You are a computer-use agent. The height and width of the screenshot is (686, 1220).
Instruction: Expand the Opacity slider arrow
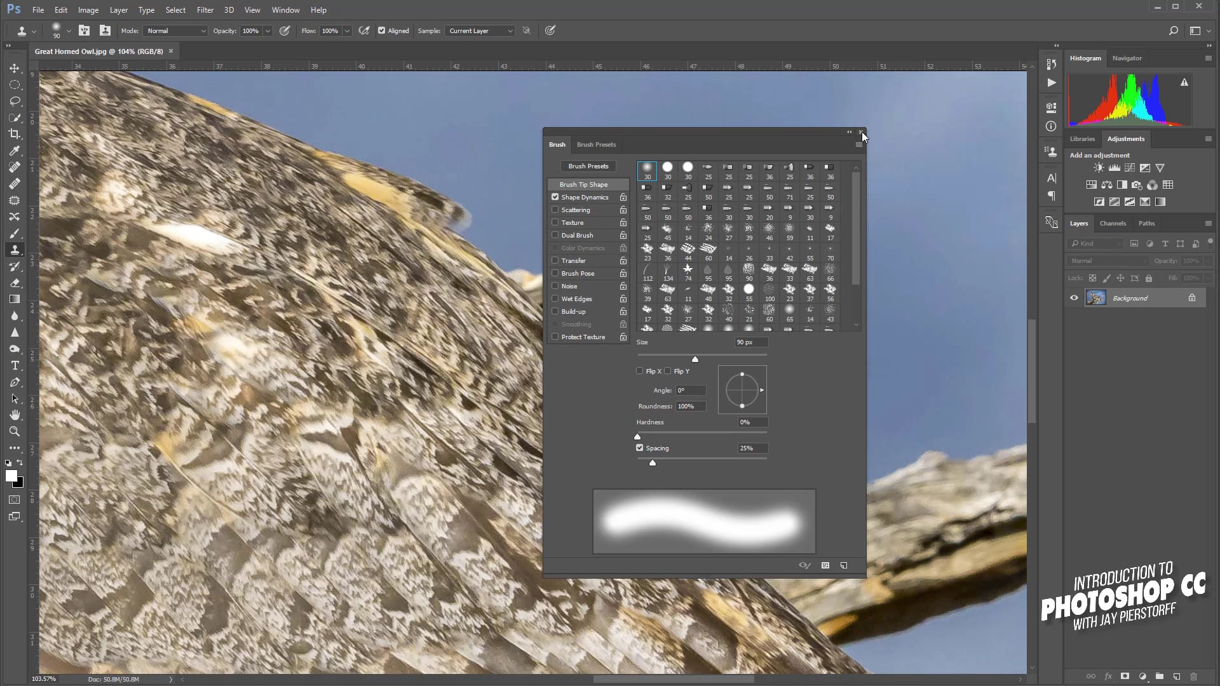pyautogui.click(x=268, y=30)
